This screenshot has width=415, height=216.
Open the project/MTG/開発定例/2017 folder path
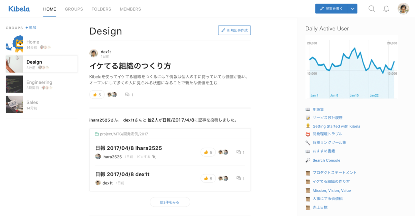pyautogui.click(x=124, y=134)
